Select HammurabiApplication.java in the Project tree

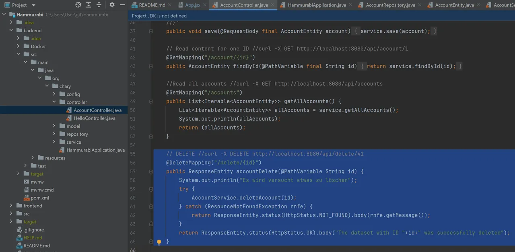96,150
